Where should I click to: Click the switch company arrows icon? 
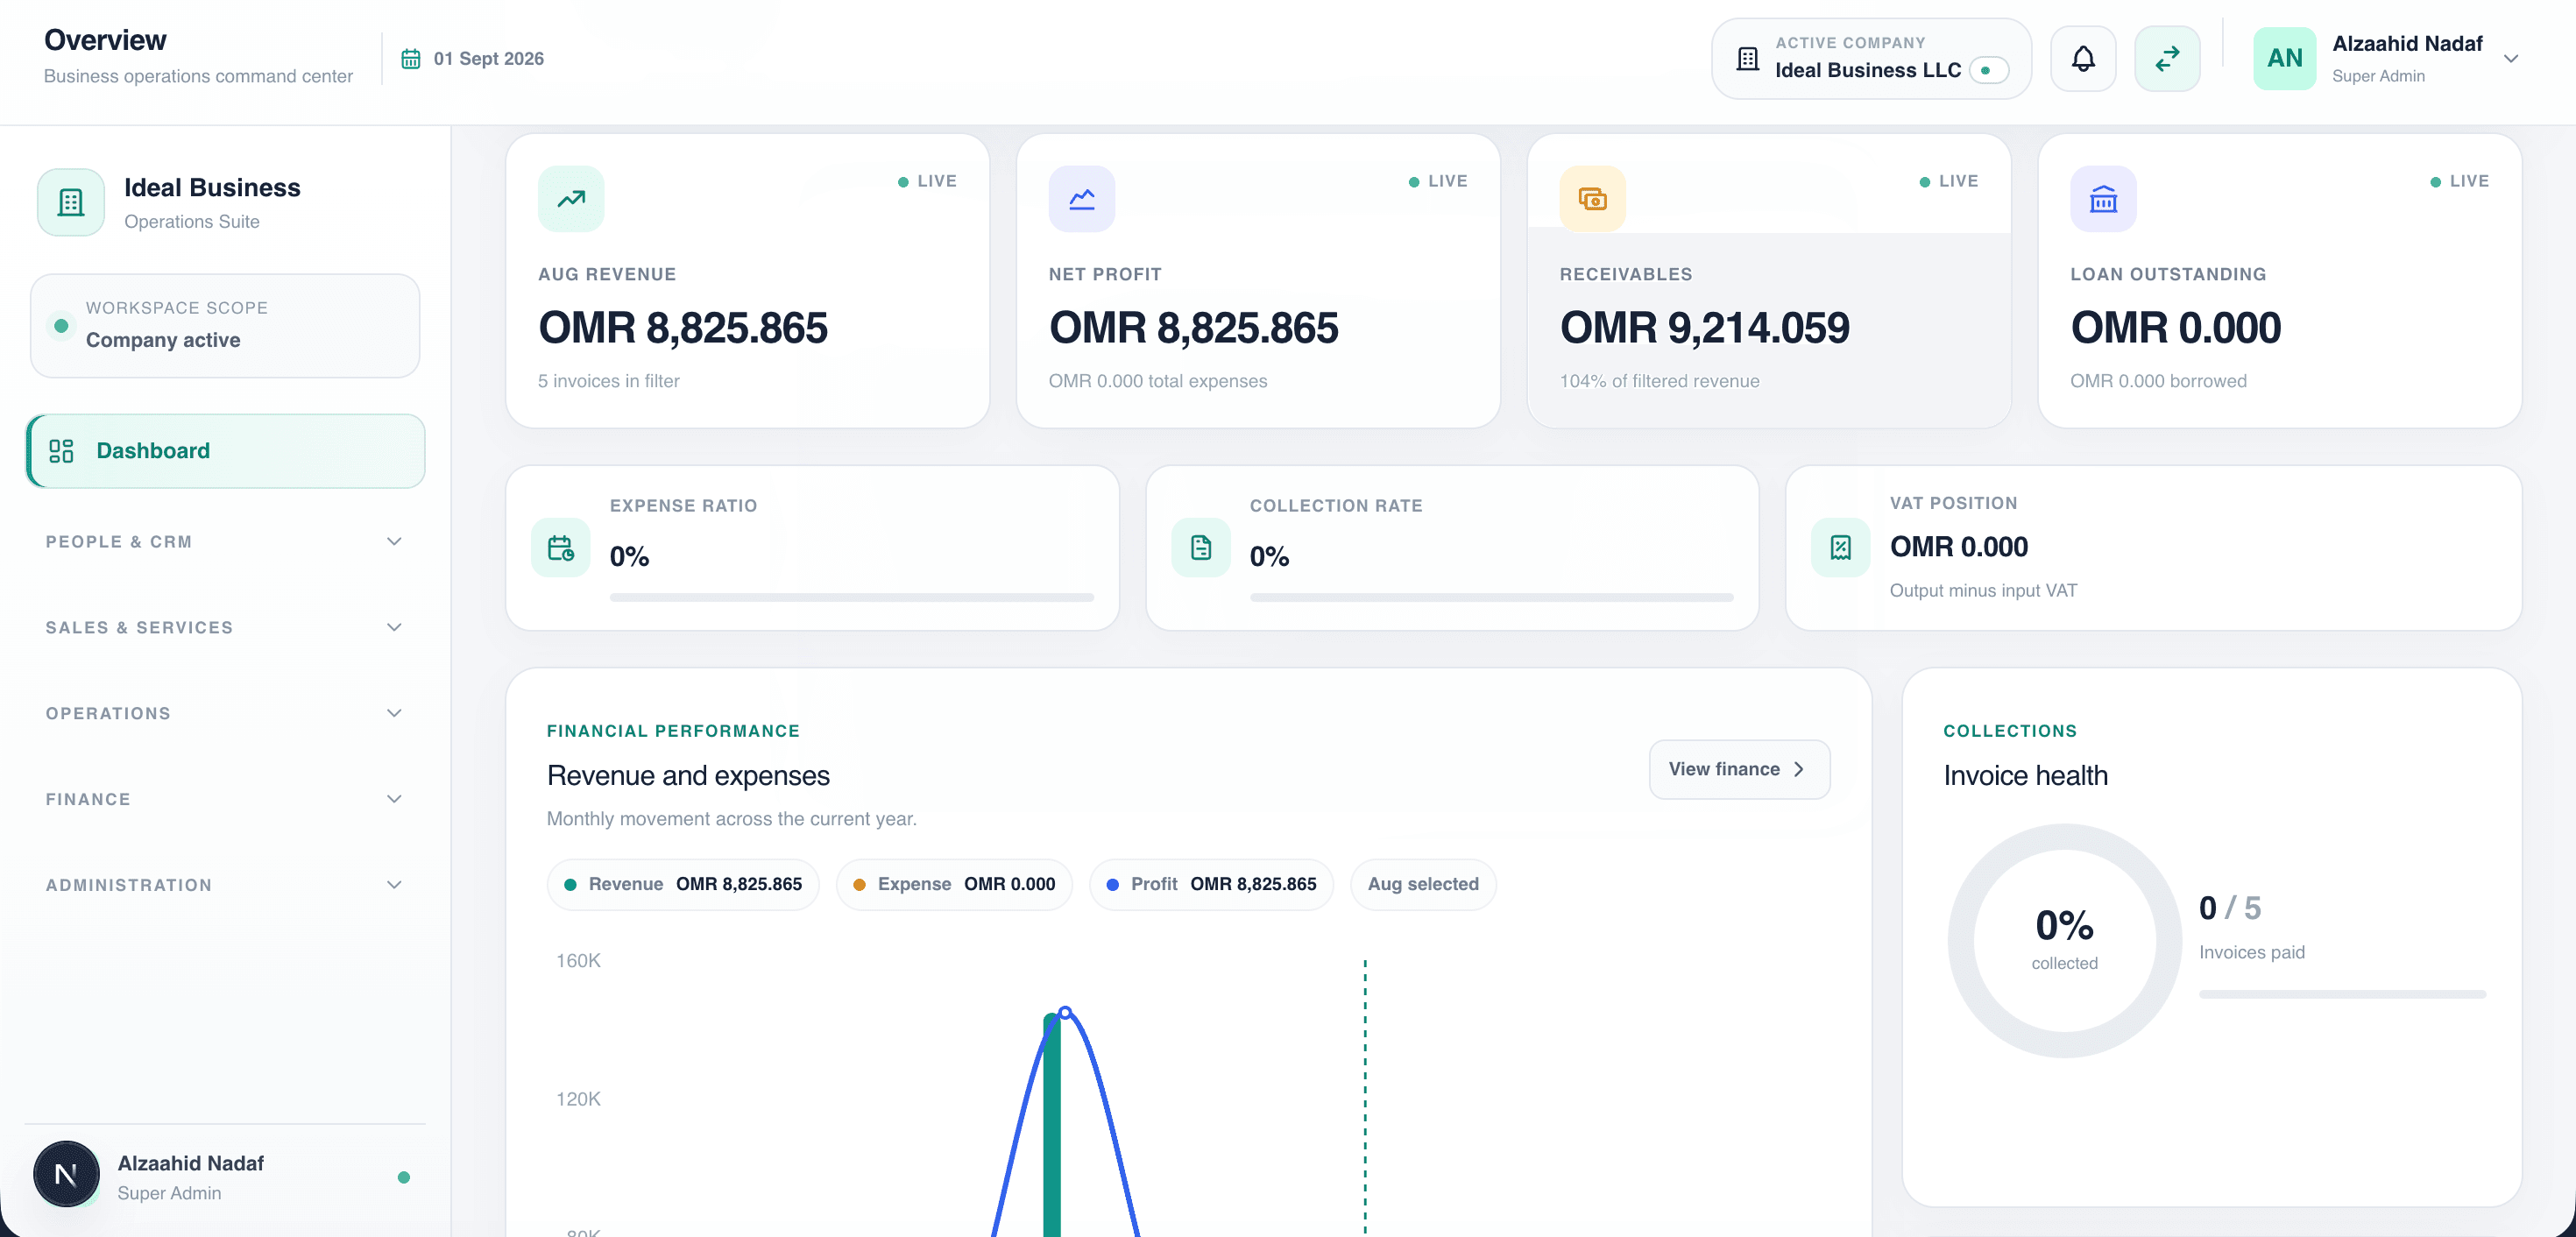click(2167, 59)
